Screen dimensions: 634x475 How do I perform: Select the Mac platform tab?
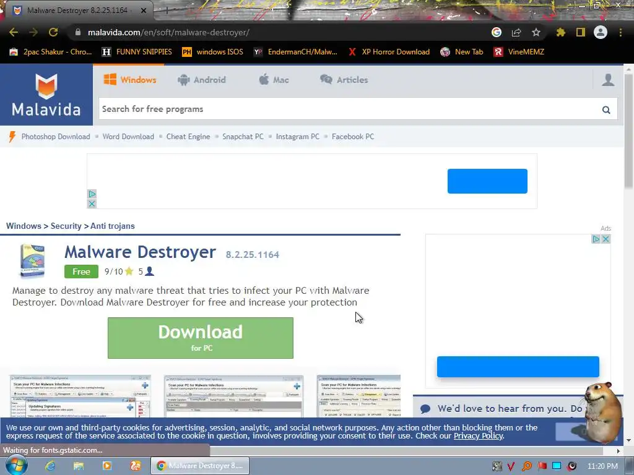[274, 80]
